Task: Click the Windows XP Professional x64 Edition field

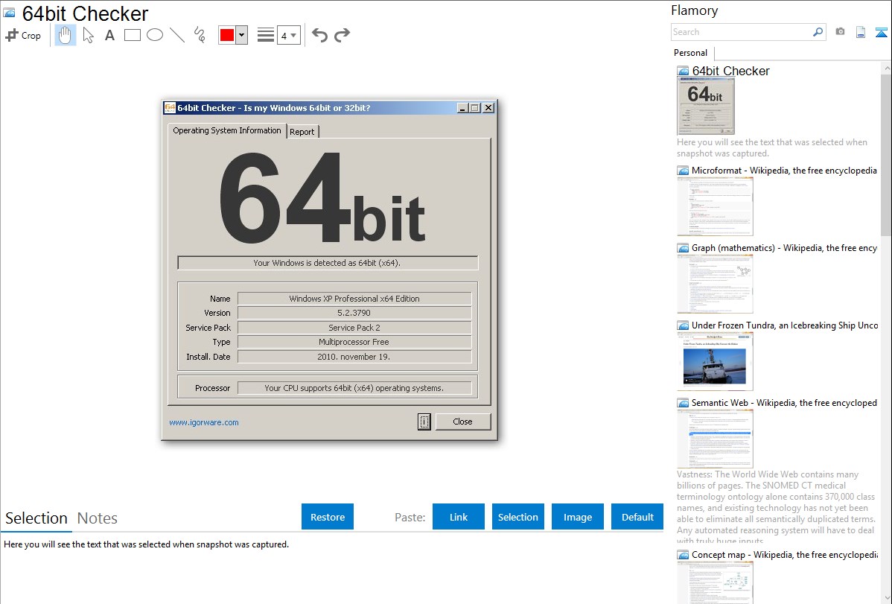Action: click(354, 299)
